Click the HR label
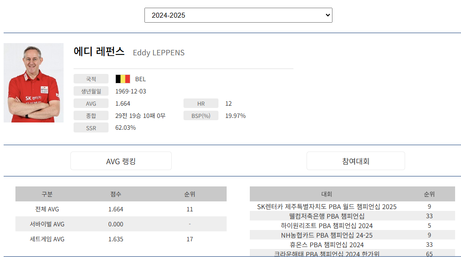The width and height of the screenshot is (461, 259). point(201,104)
